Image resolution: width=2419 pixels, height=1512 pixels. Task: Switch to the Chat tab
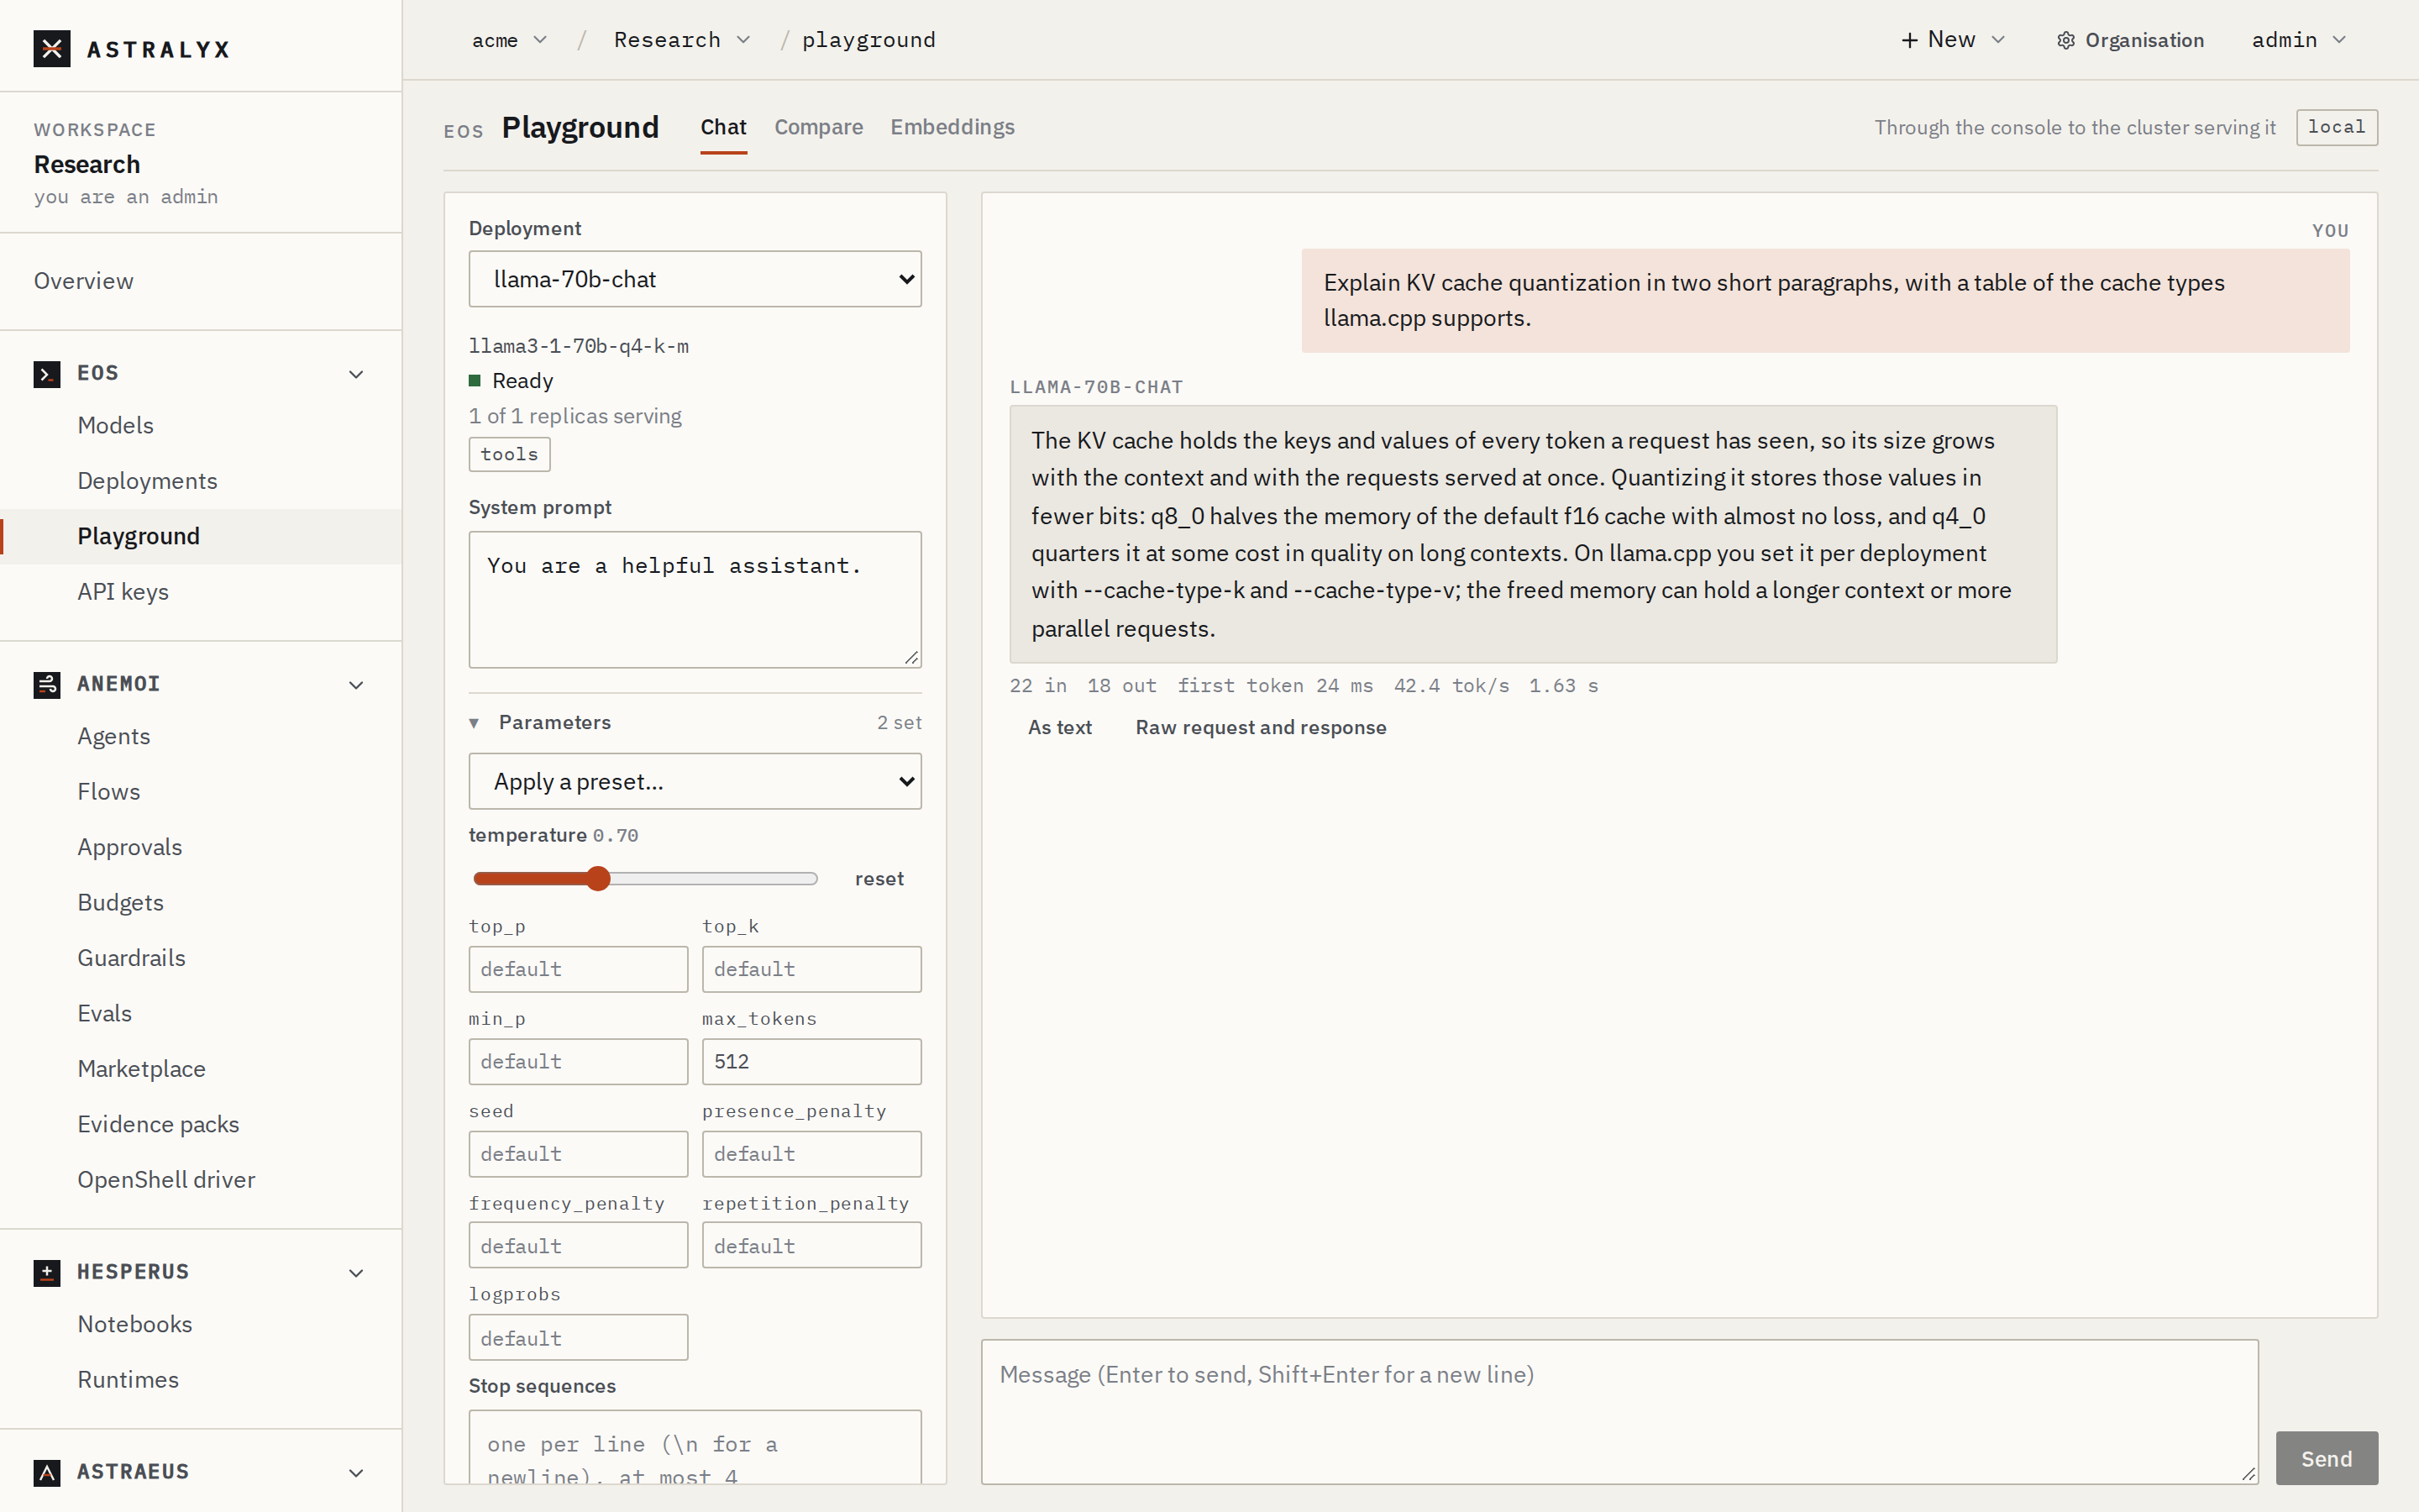[724, 127]
